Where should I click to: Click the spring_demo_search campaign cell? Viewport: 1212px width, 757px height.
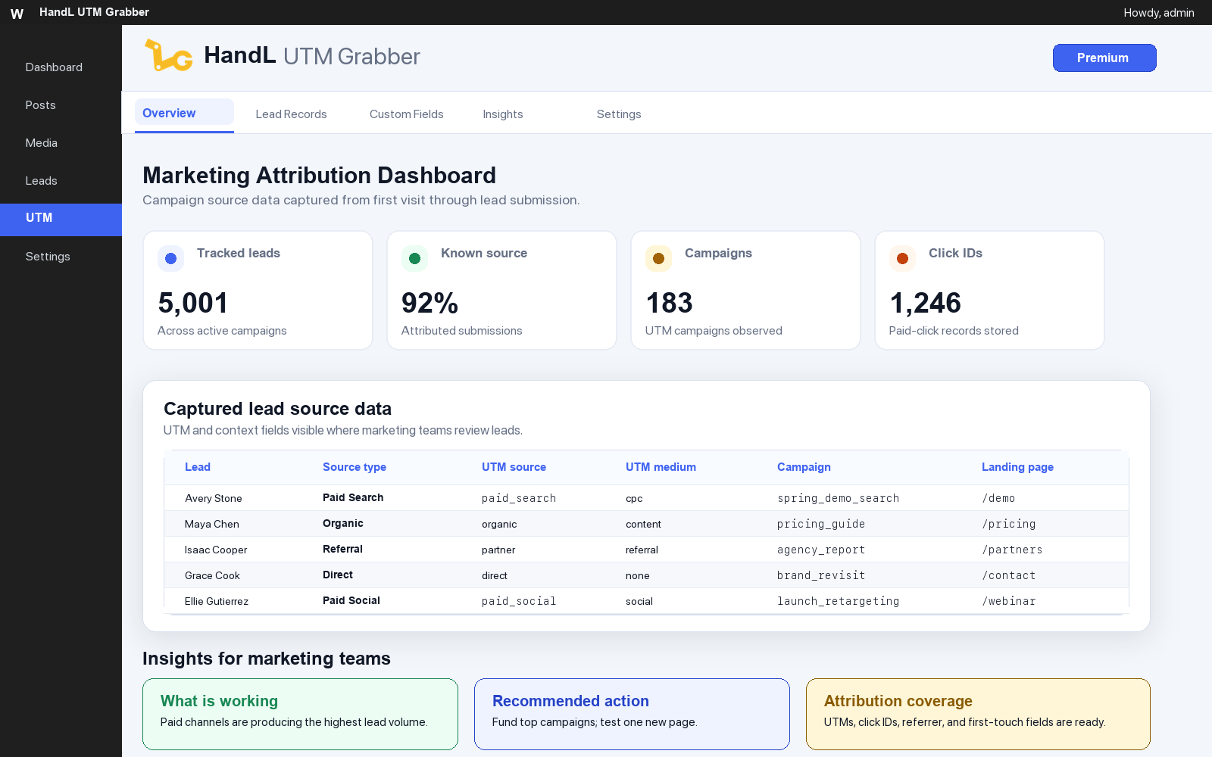pyautogui.click(x=838, y=498)
